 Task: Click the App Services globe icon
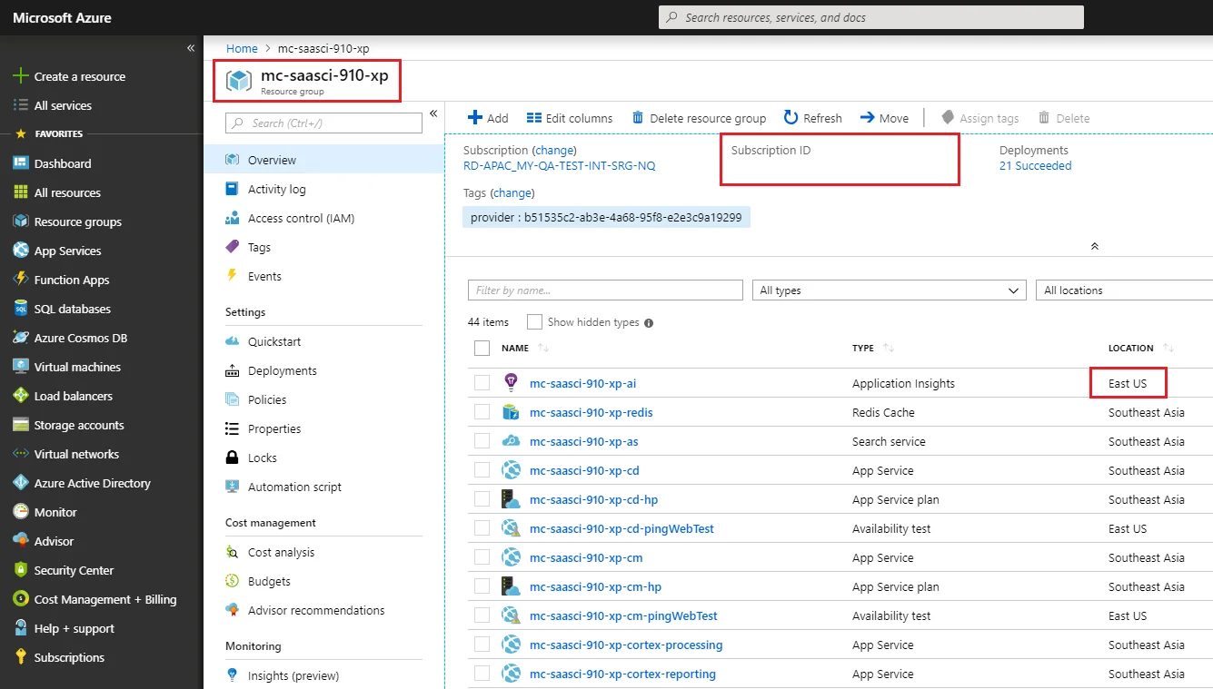(21, 251)
